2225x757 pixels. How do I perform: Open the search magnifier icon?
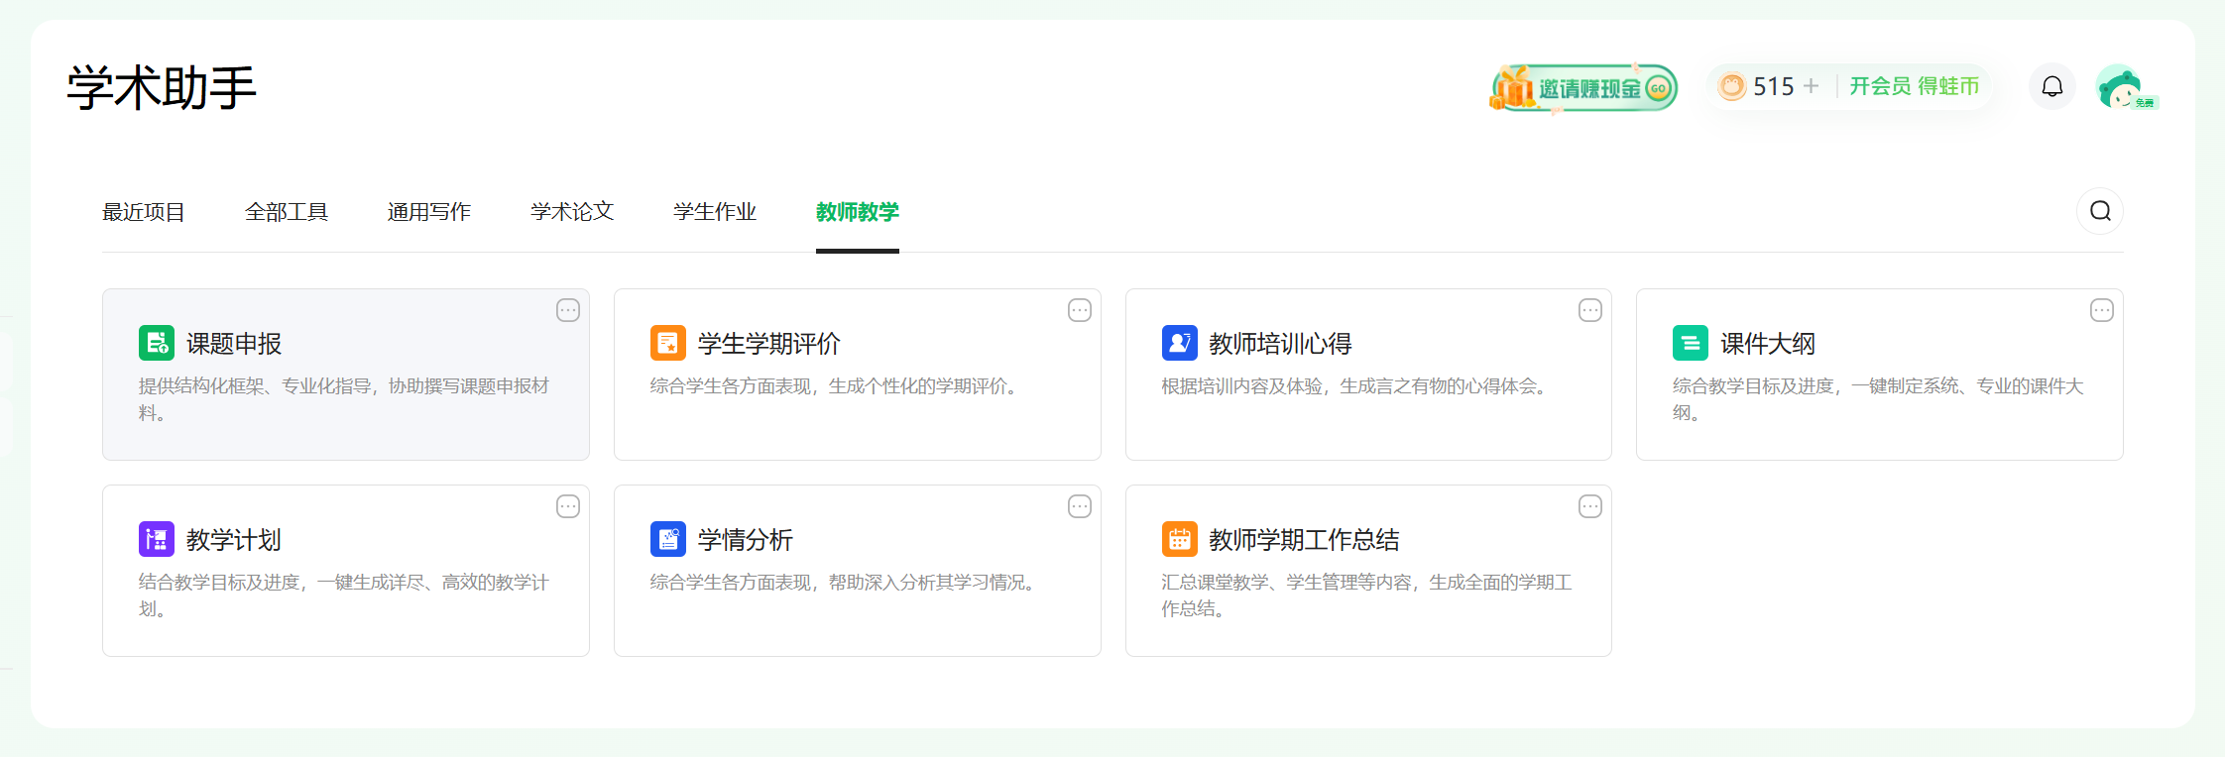[2100, 211]
